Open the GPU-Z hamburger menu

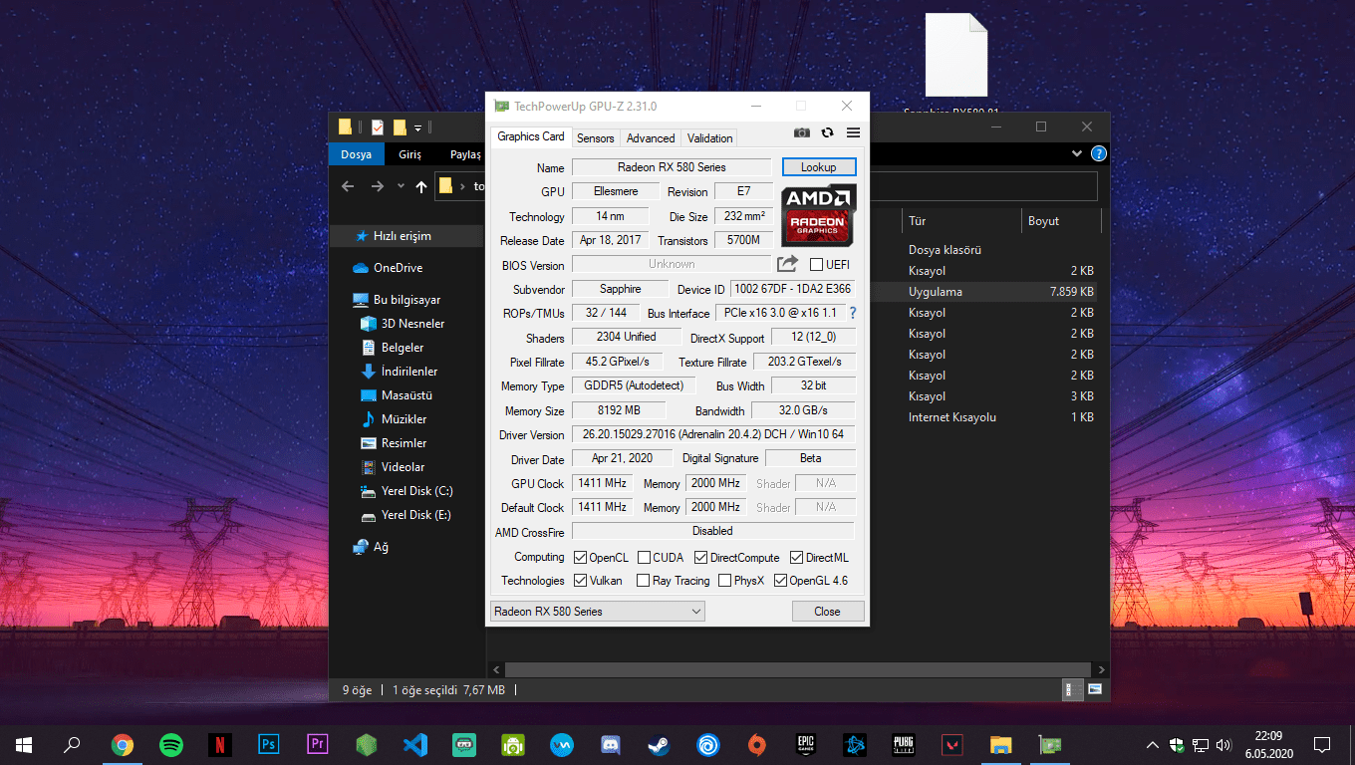[x=853, y=132]
